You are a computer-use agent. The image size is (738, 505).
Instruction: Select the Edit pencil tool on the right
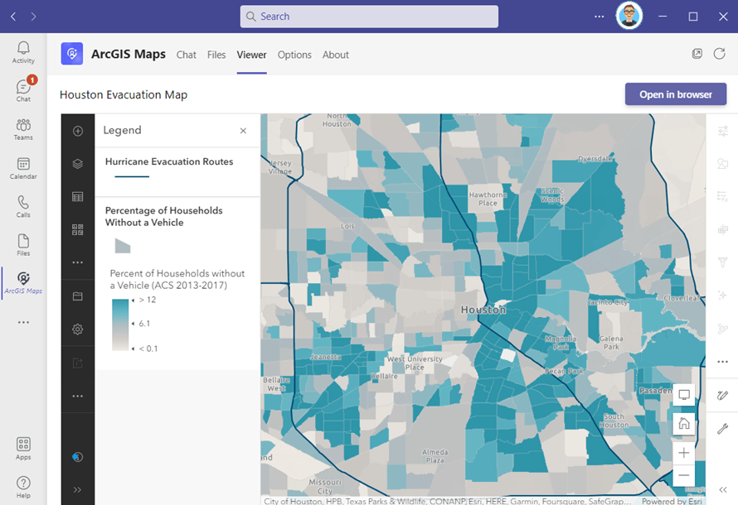pos(721,395)
